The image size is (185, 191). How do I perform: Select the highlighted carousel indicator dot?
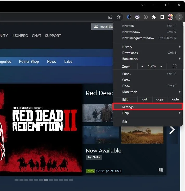point(46,180)
